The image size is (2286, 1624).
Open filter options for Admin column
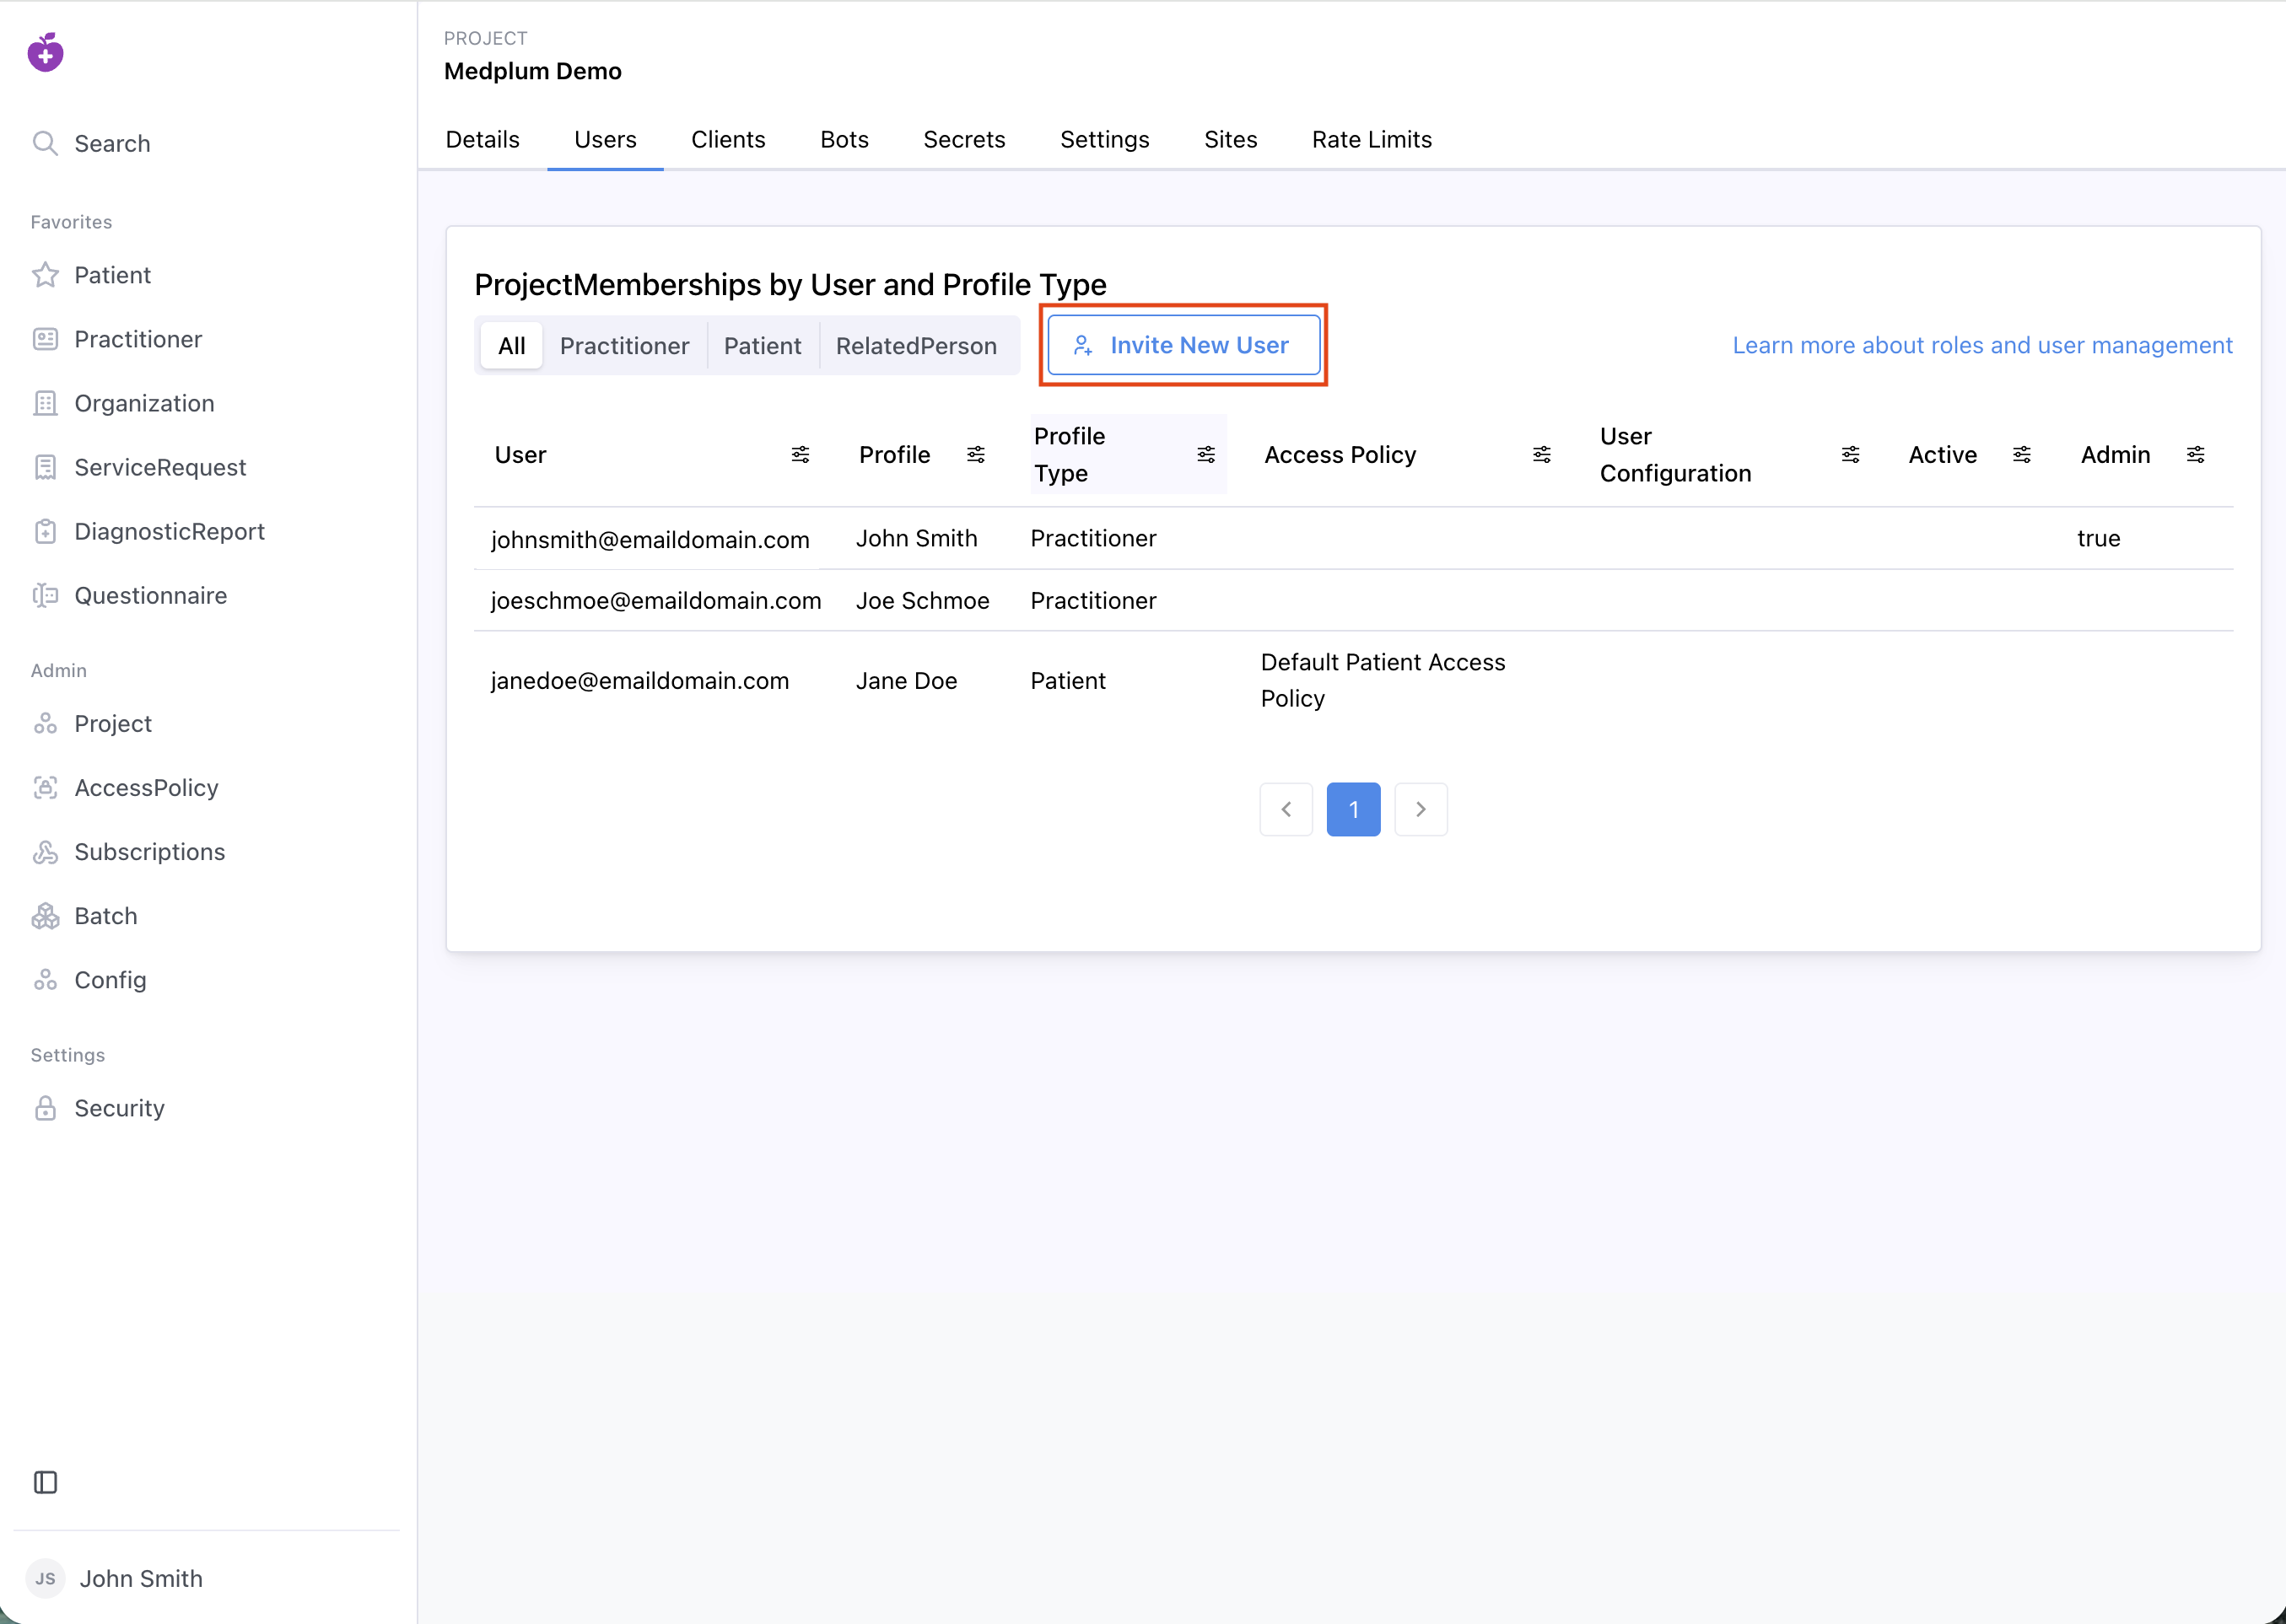point(2195,454)
